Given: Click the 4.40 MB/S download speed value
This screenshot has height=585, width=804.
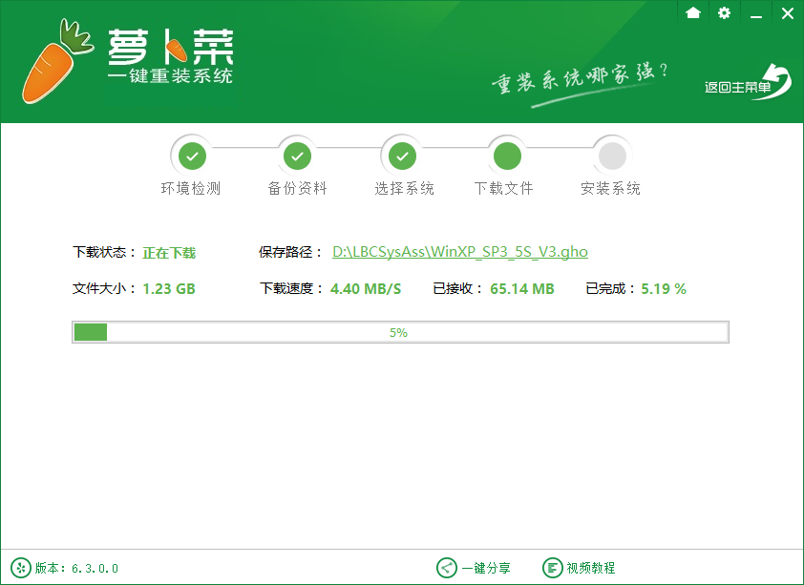Looking at the screenshot, I should click(x=366, y=288).
